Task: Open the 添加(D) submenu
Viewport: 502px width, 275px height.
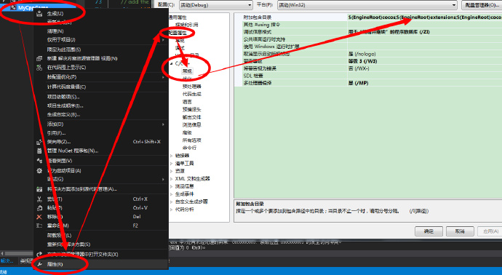Action: click(101, 124)
